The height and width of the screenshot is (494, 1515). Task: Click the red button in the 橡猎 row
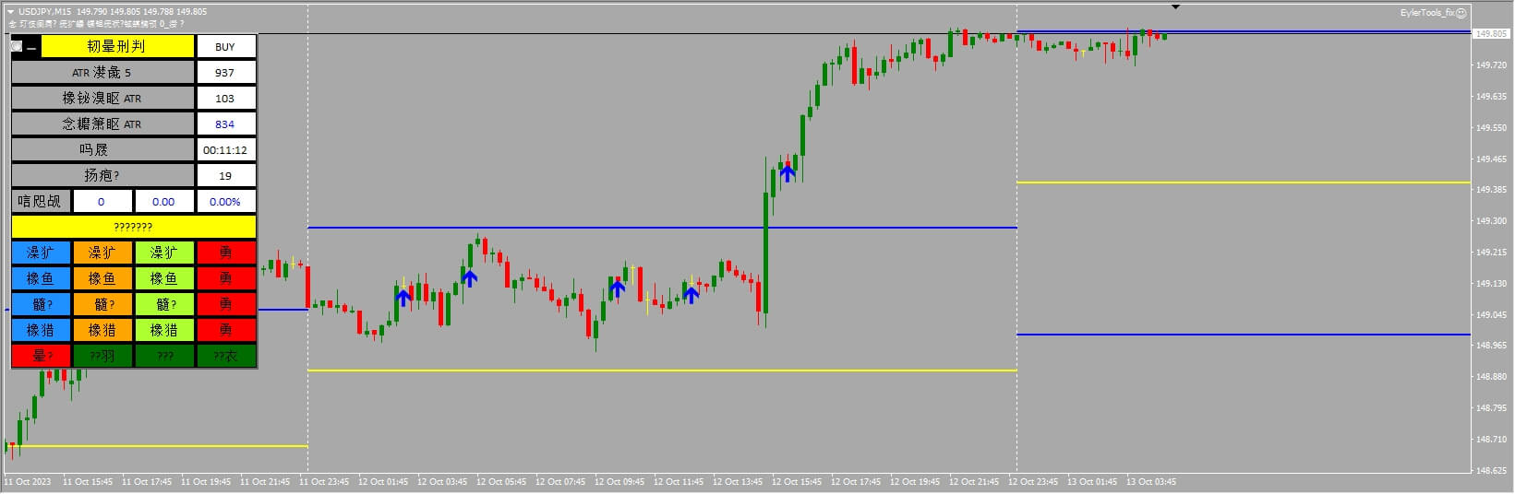[x=226, y=330]
